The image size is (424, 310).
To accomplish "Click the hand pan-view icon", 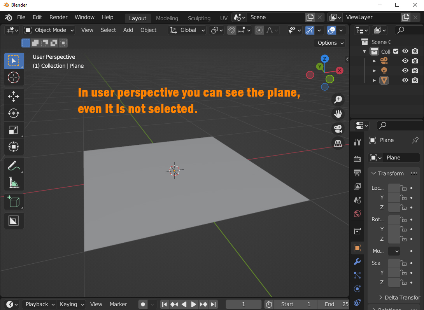I will coord(338,114).
